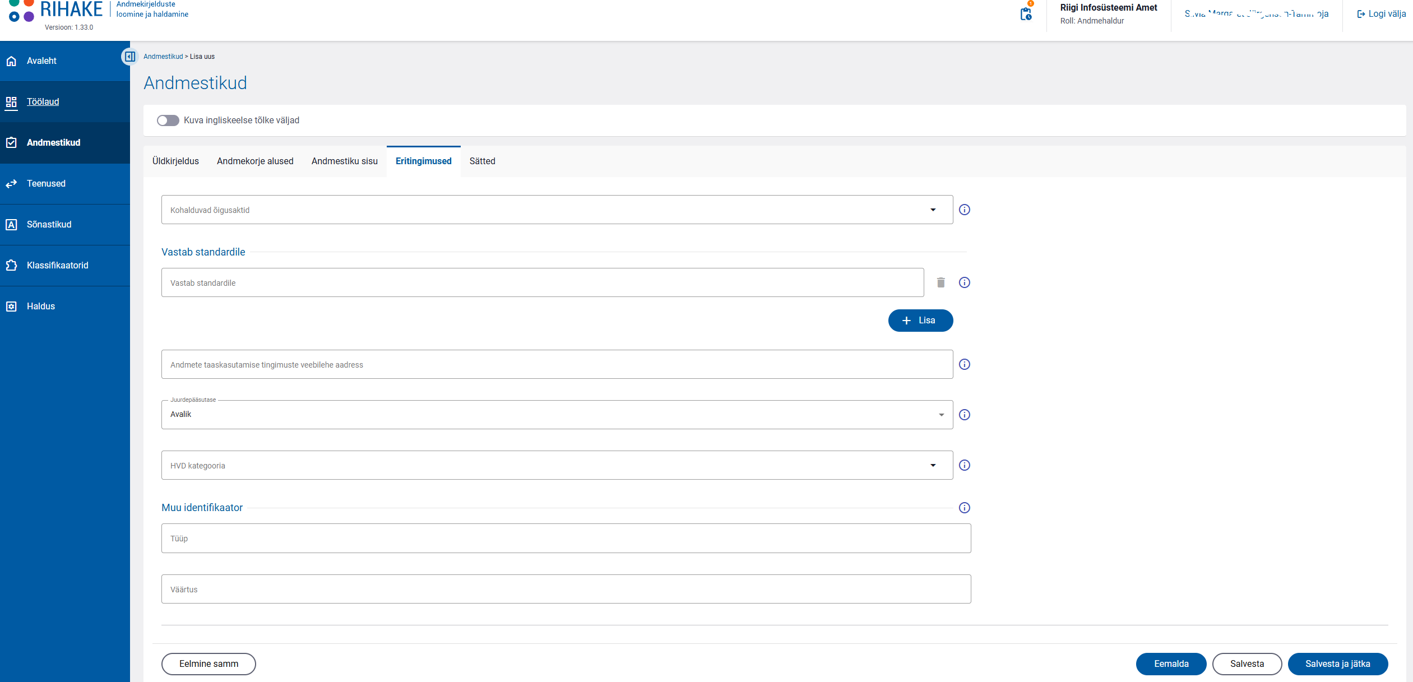Delete the Vastab standardile entry with trash icon
The image size is (1413, 682).
pyautogui.click(x=941, y=282)
